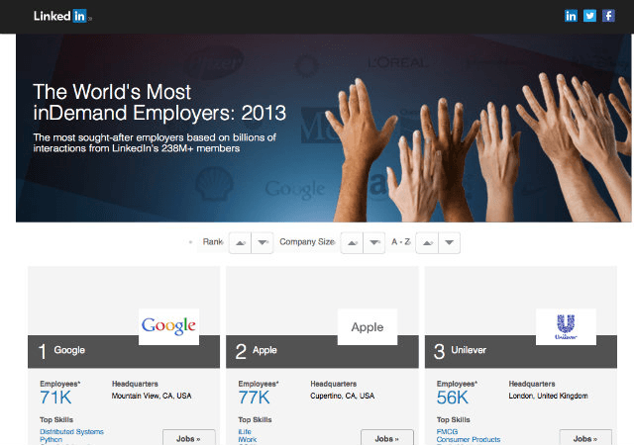Sort by Rank descending arrow
The height and width of the screenshot is (445, 634).
pos(263,242)
